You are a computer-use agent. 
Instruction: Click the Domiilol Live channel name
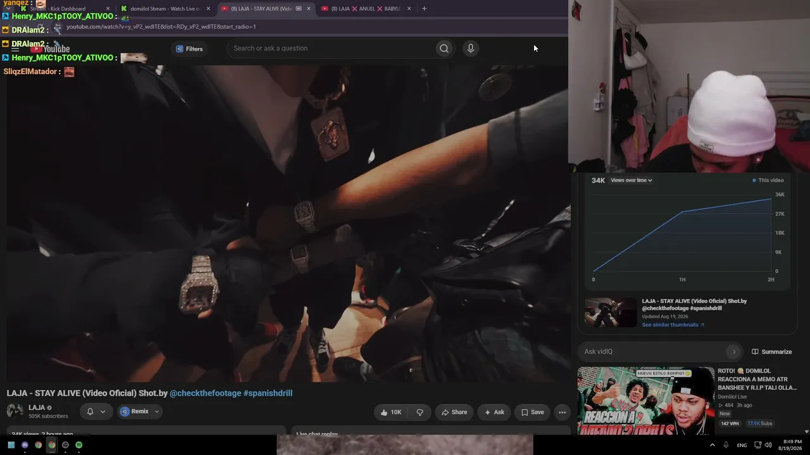tap(732, 397)
